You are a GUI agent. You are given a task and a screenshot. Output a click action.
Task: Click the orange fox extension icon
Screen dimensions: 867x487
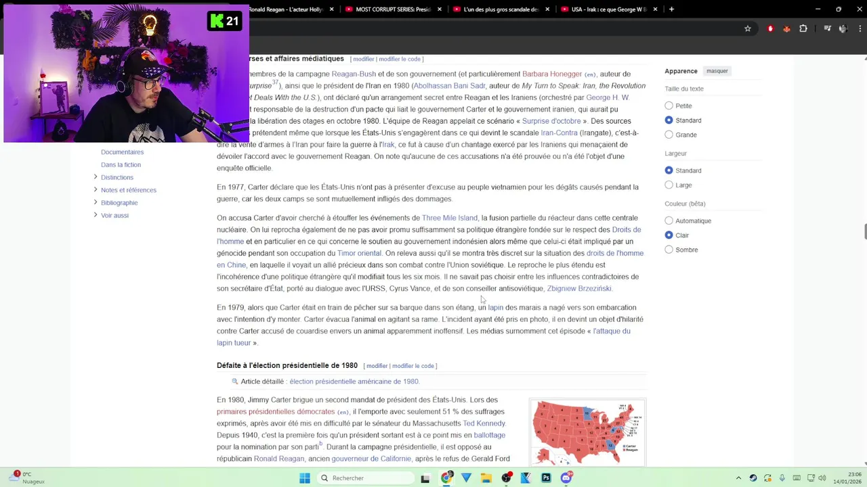click(786, 28)
